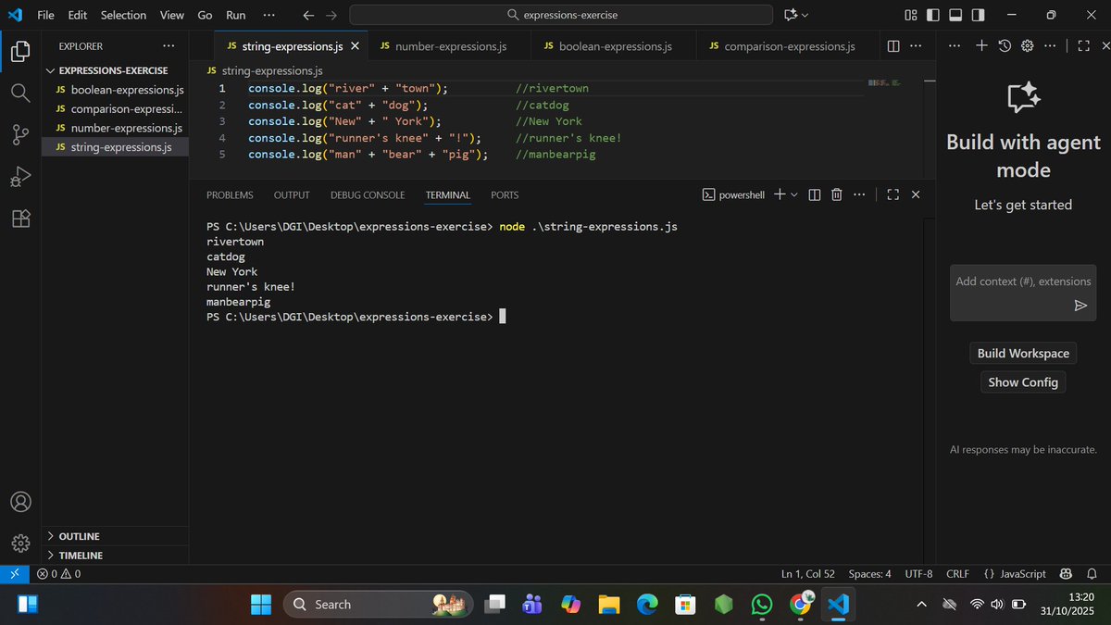Toggle the secondary side bar visibility
This screenshot has height=625, width=1111.
point(977,15)
